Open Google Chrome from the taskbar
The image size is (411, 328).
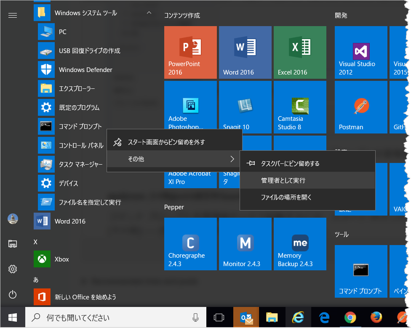(350, 317)
